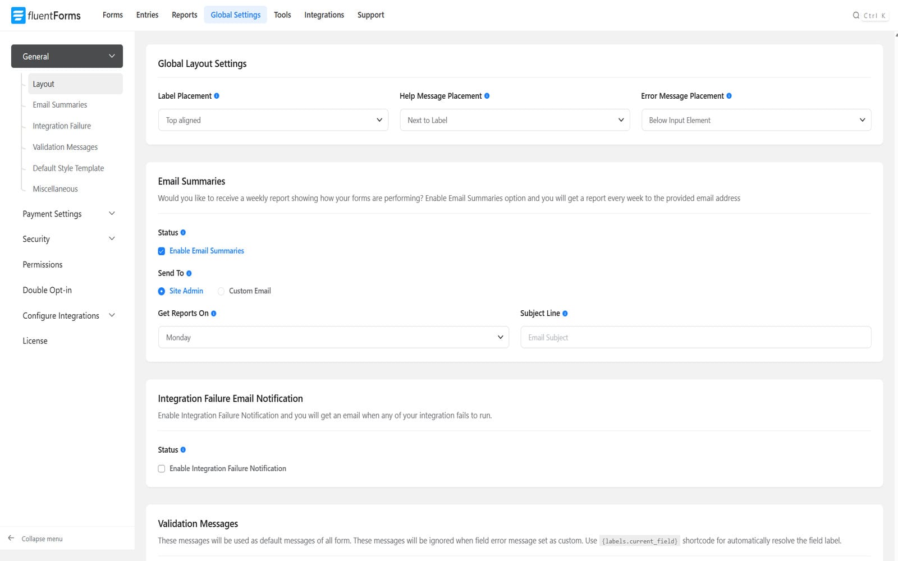Expand Security sidebar section
Viewport: 898px width, 561px height.
point(68,239)
